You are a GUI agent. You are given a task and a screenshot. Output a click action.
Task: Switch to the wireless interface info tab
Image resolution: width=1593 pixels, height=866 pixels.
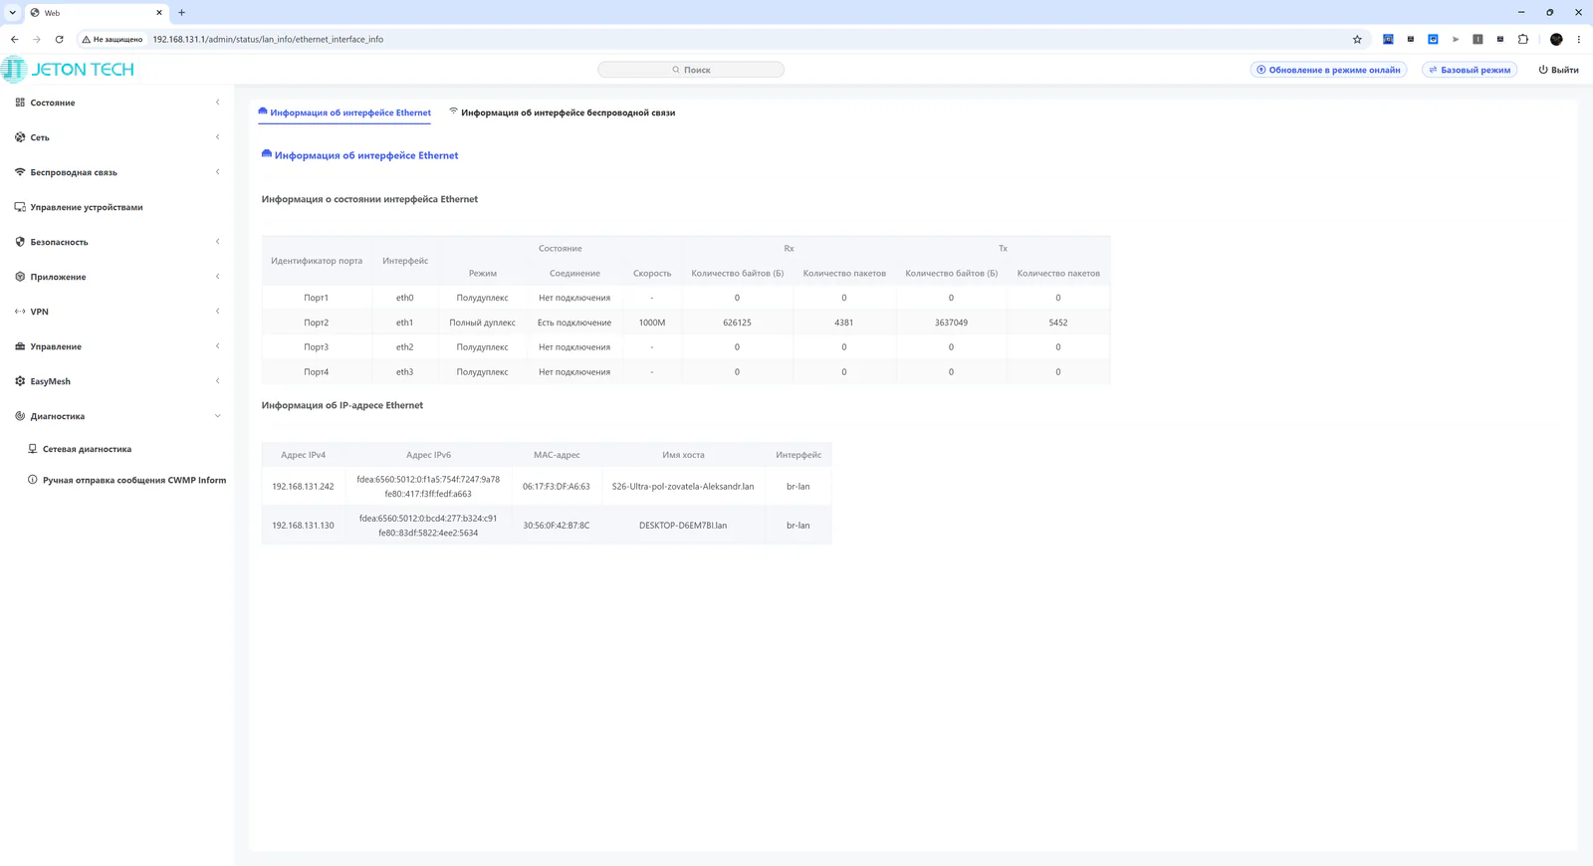pos(563,112)
